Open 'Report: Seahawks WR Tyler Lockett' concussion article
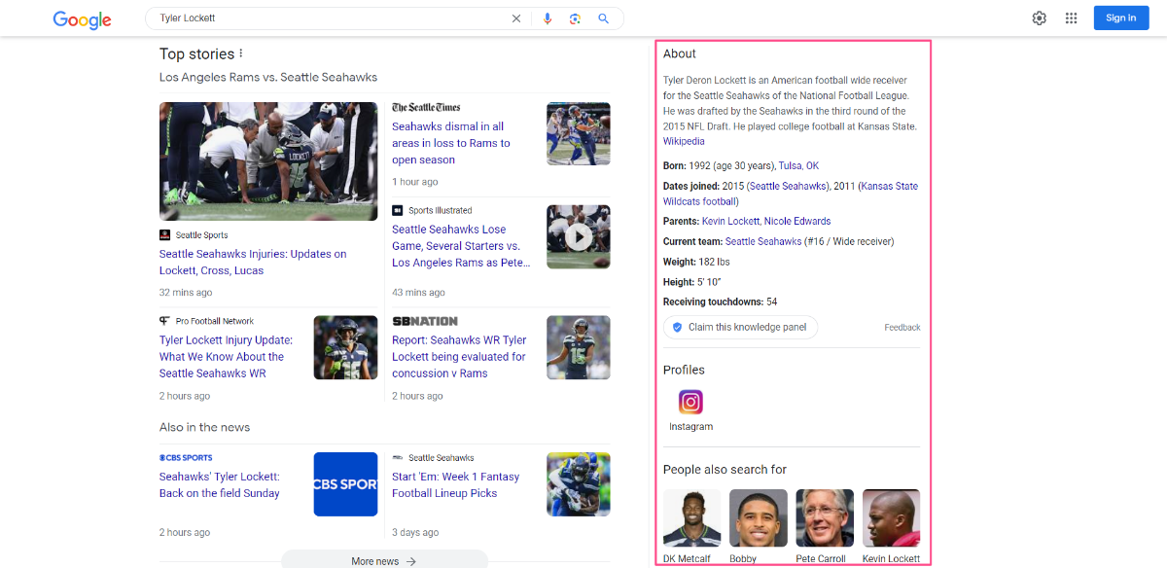The image size is (1167, 568). tap(459, 357)
